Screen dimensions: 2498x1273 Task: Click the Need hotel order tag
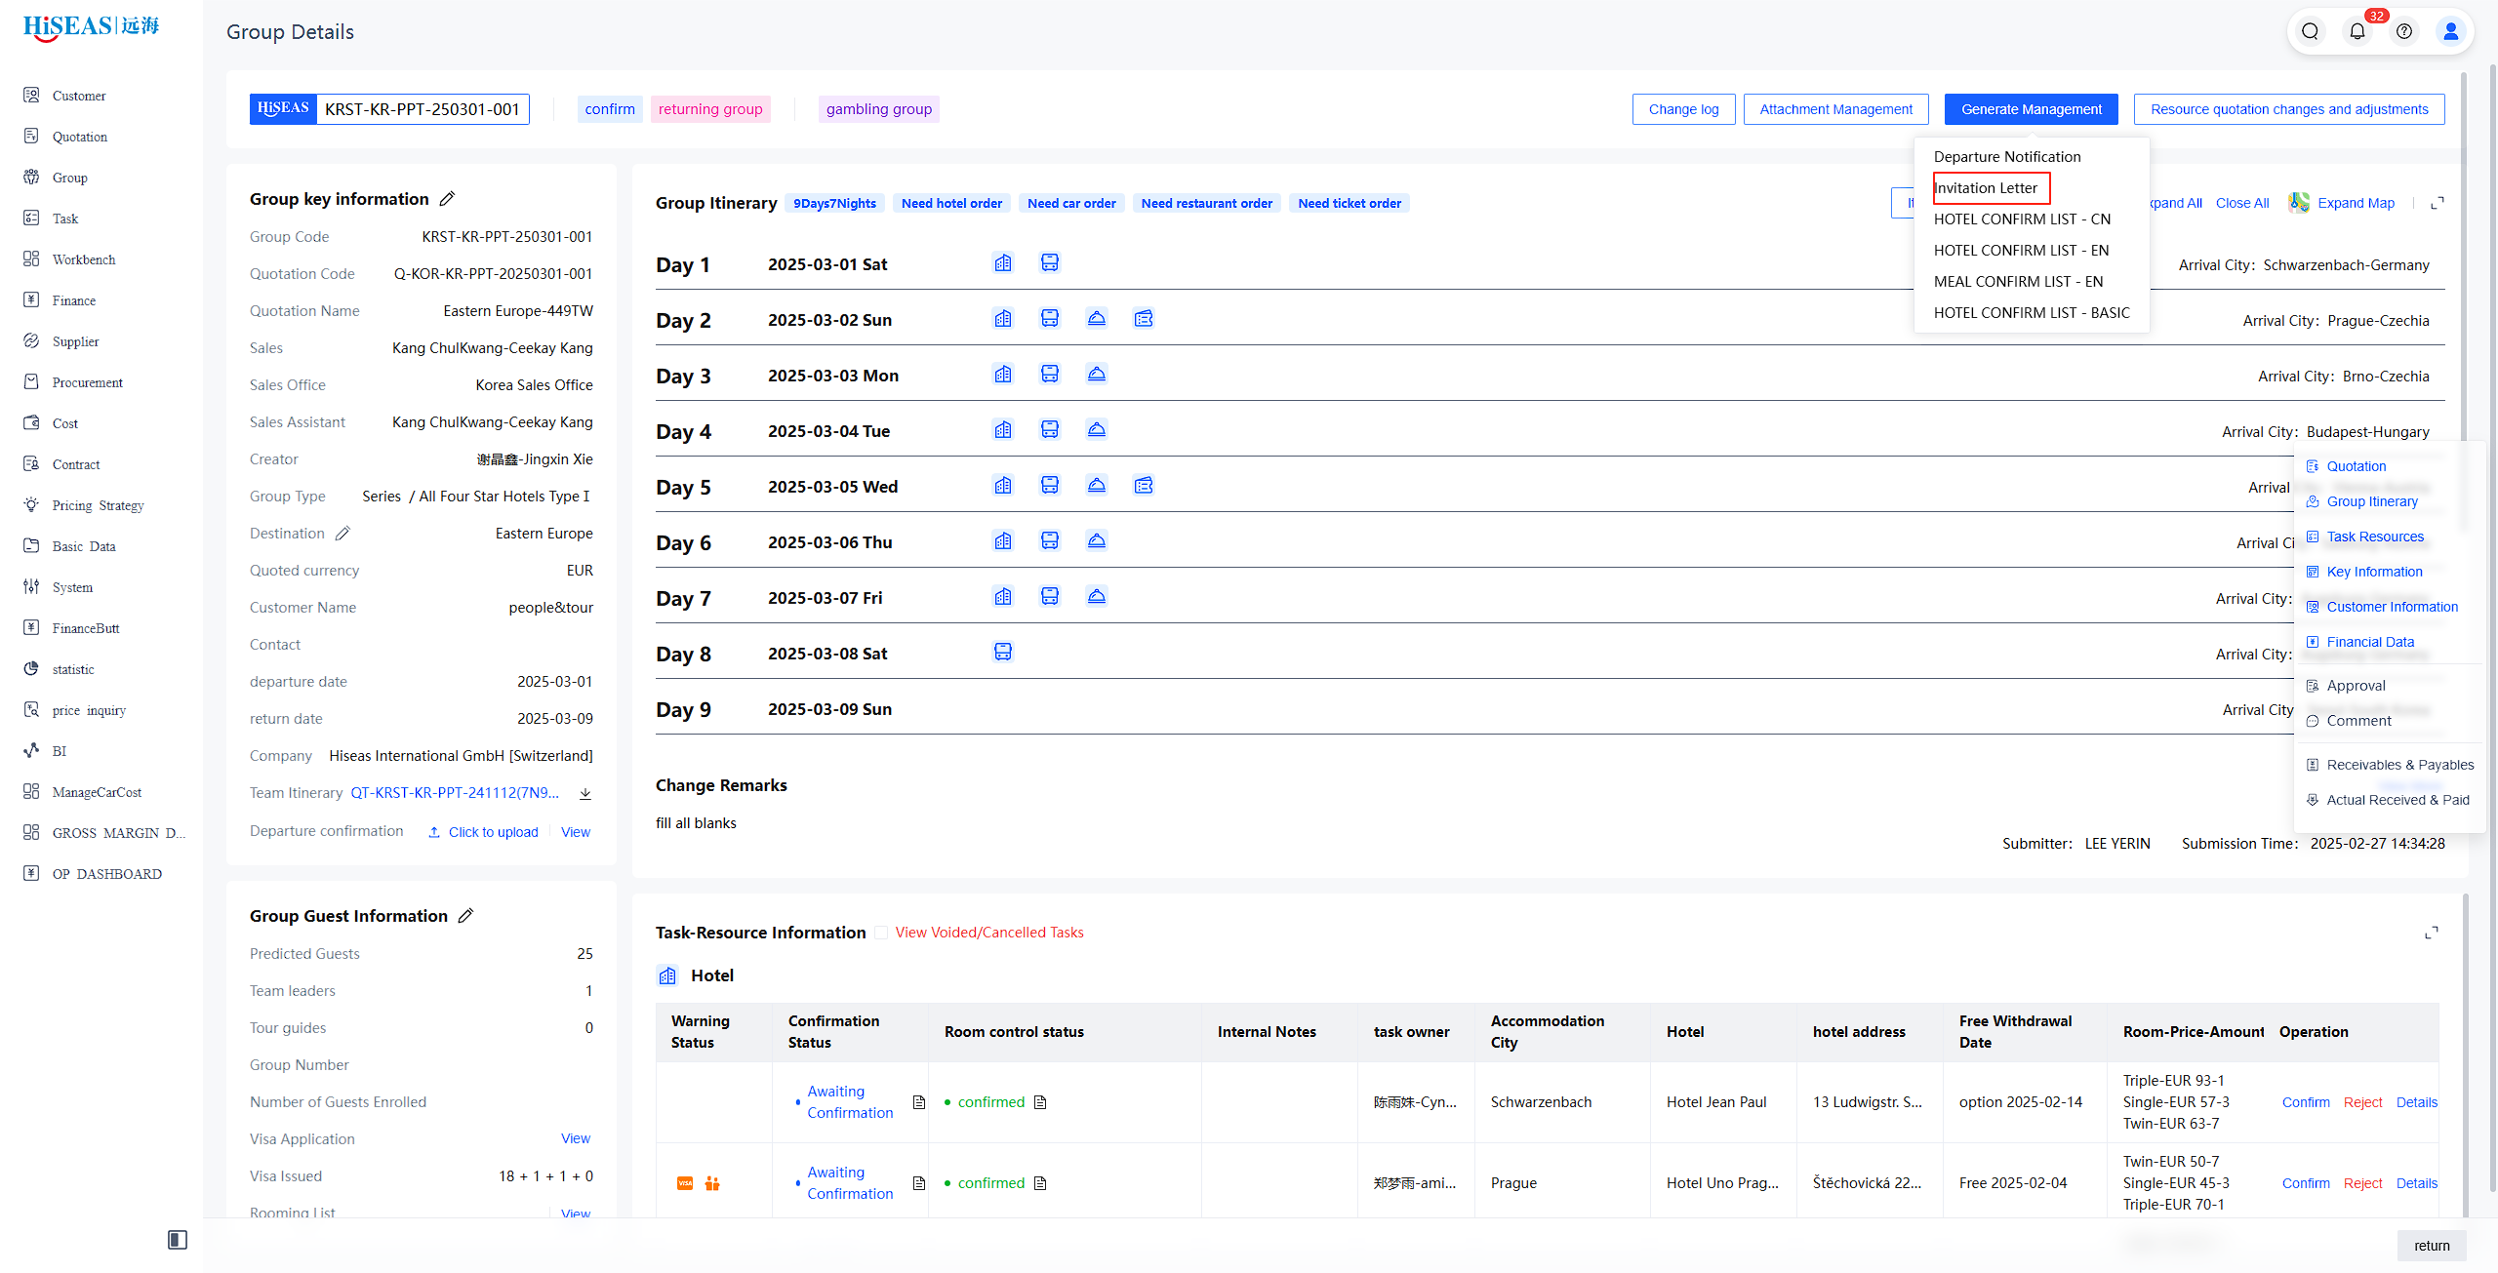tap(951, 203)
